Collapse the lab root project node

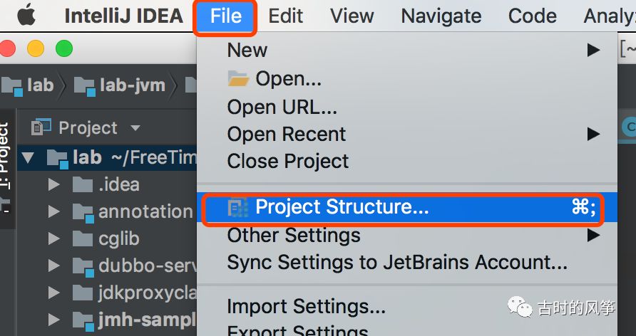tap(28, 157)
